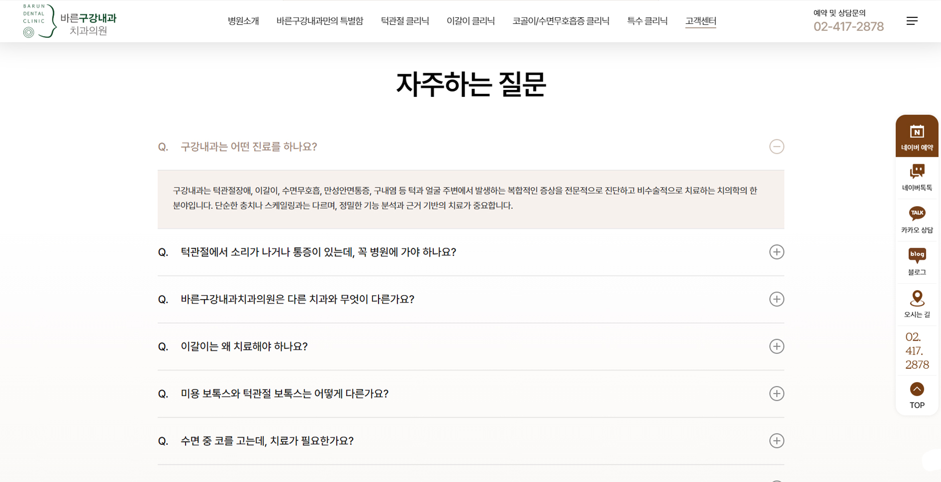
Task: Expand the 미용 보톡스 vs 턱관절 보톡스 question
Action: [776, 394]
